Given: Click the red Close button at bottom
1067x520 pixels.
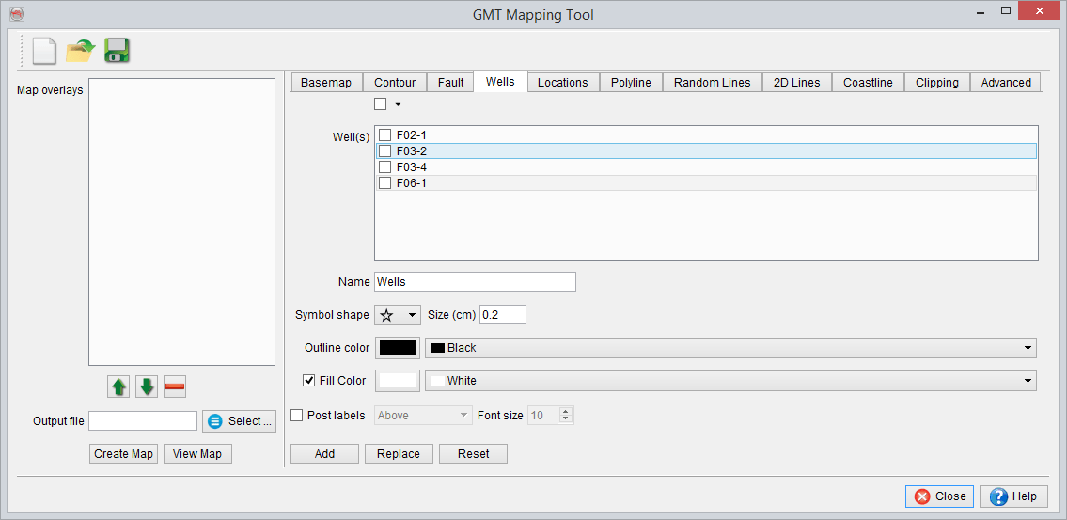Looking at the screenshot, I should coord(939,496).
